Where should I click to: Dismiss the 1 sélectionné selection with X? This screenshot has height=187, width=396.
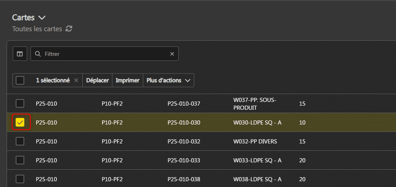point(76,81)
